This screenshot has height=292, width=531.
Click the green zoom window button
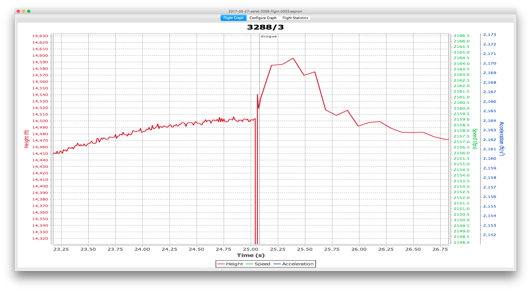click(x=29, y=11)
